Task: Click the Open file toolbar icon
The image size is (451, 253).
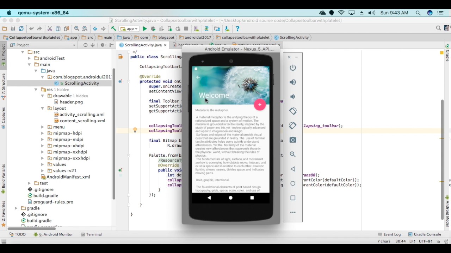Action: [5, 29]
